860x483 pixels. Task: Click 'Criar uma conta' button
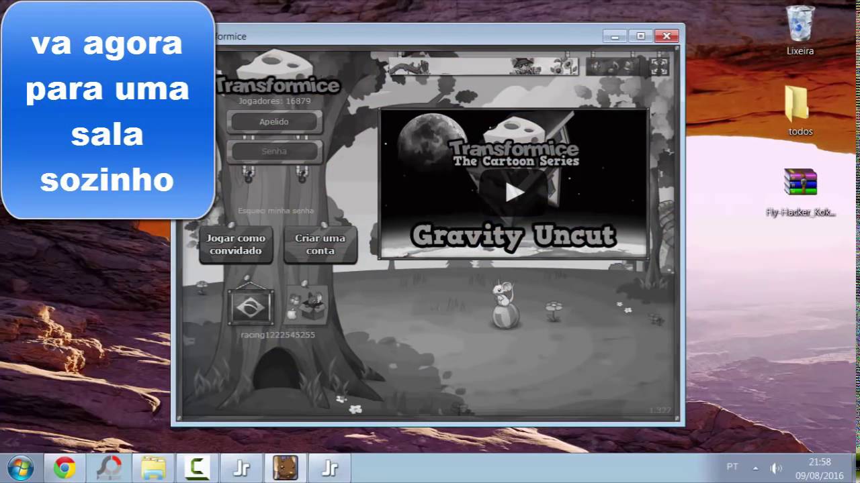point(320,244)
